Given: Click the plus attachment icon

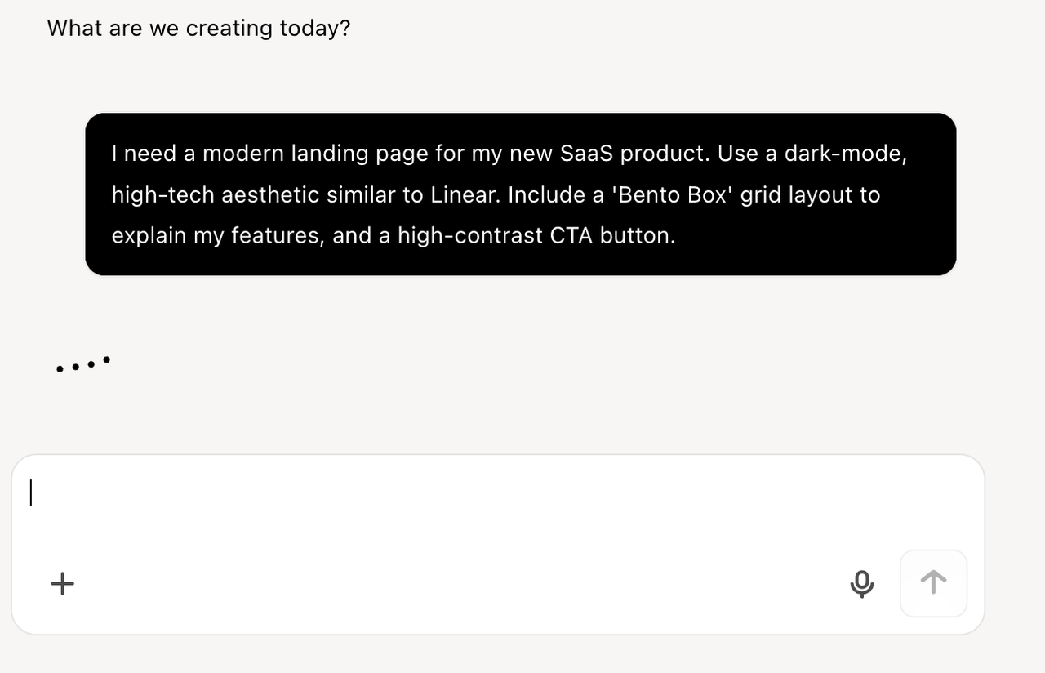Looking at the screenshot, I should click(63, 583).
